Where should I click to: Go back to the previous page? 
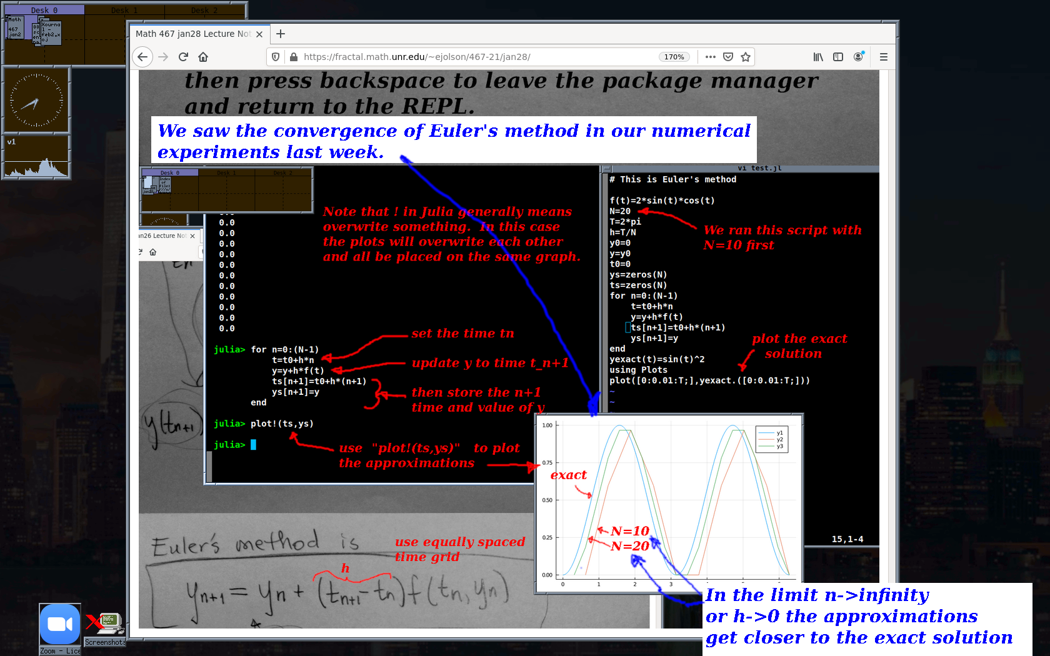click(x=142, y=57)
